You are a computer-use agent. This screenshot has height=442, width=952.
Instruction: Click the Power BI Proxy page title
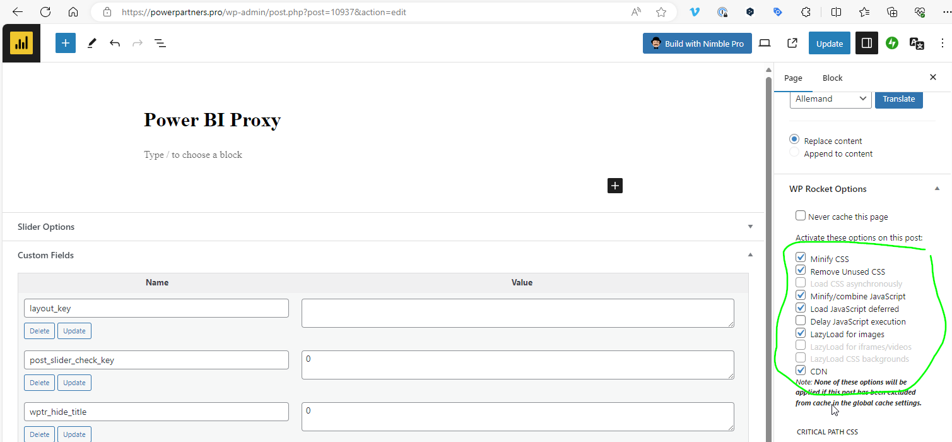212,119
